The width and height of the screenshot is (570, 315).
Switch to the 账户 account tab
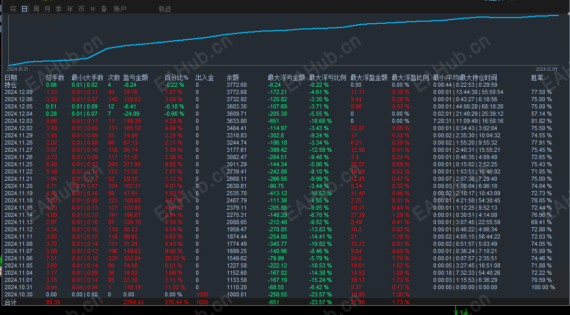120,9
